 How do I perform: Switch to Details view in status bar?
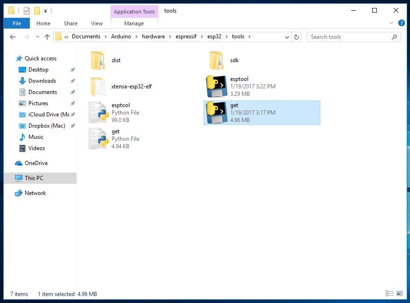click(x=389, y=293)
